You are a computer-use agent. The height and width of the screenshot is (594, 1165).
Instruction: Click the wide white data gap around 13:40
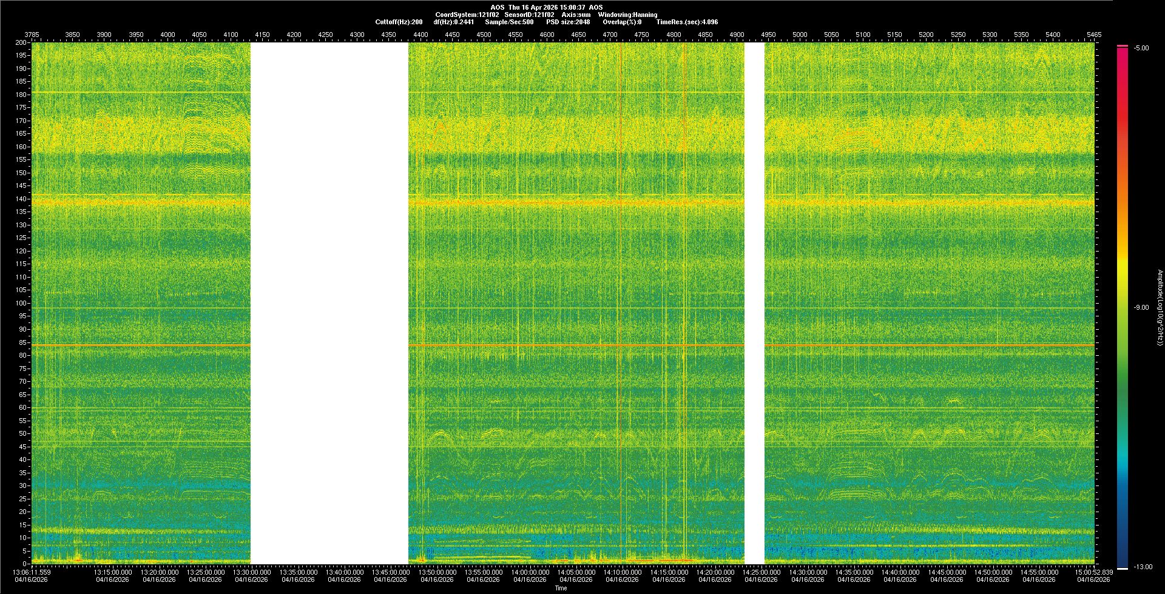329,303
